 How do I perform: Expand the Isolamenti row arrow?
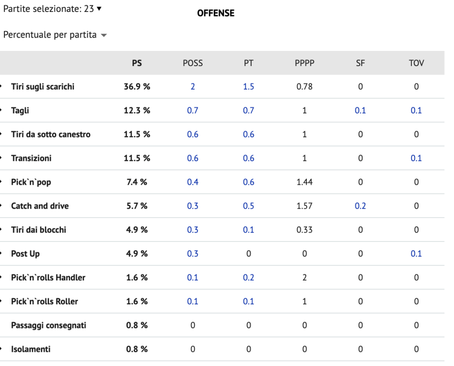[1, 349]
